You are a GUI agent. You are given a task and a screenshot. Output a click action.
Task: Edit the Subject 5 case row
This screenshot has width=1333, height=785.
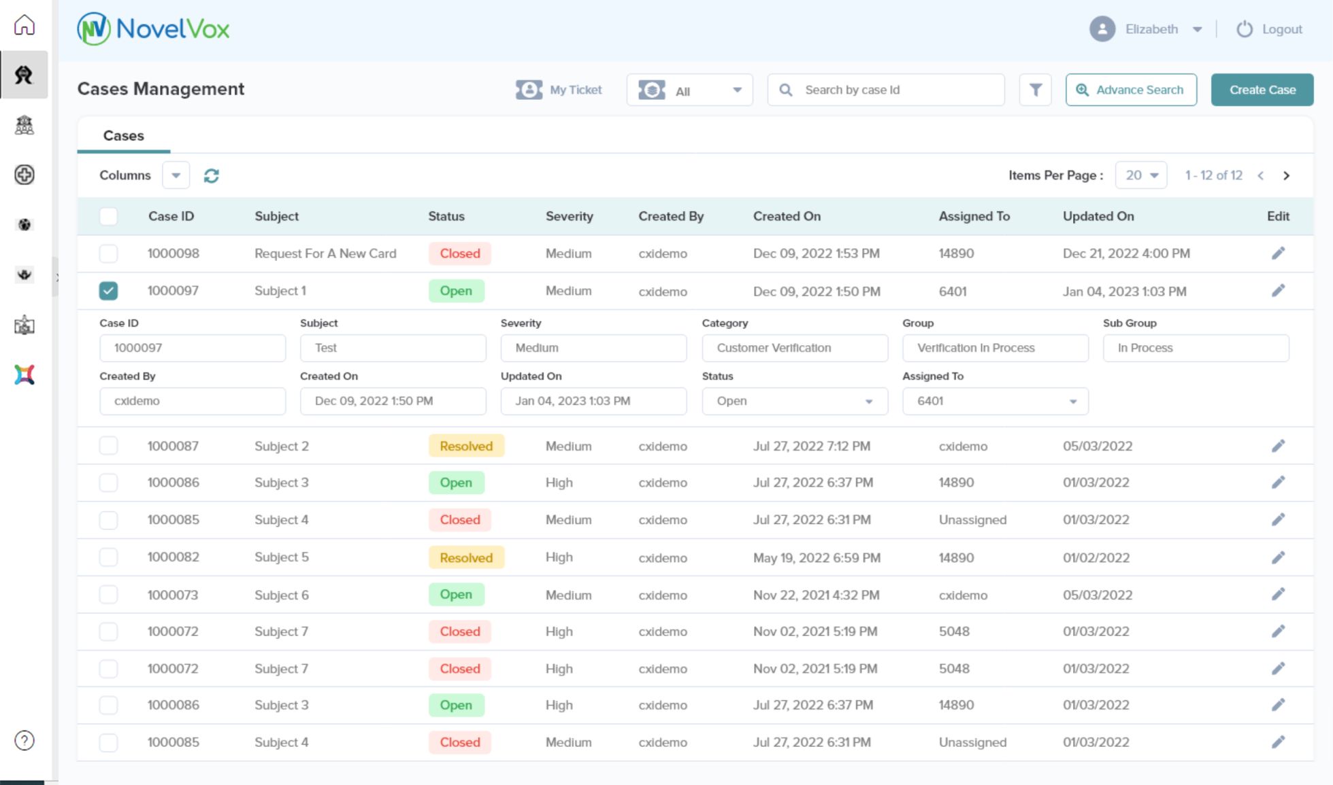coord(1278,557)
